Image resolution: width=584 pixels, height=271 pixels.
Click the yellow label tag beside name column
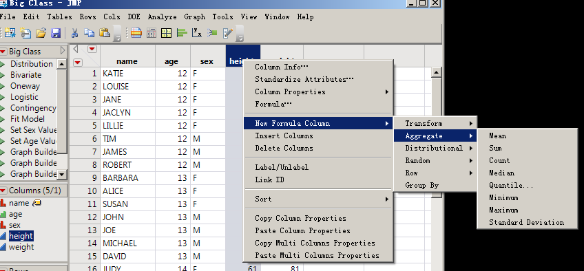pos(37,203)
